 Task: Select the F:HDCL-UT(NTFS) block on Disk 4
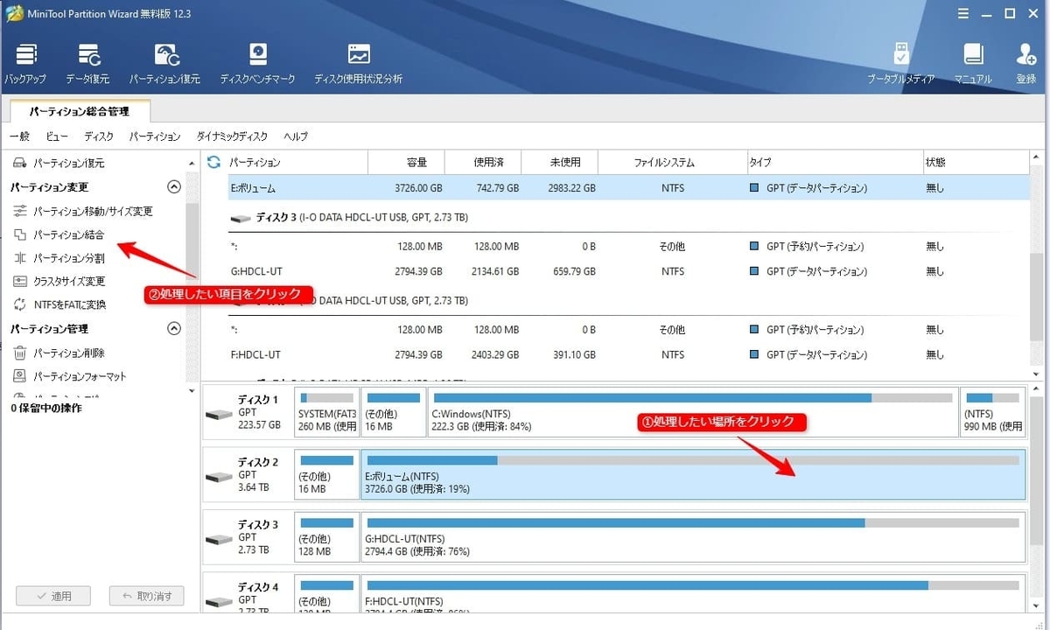click(693, 595)
